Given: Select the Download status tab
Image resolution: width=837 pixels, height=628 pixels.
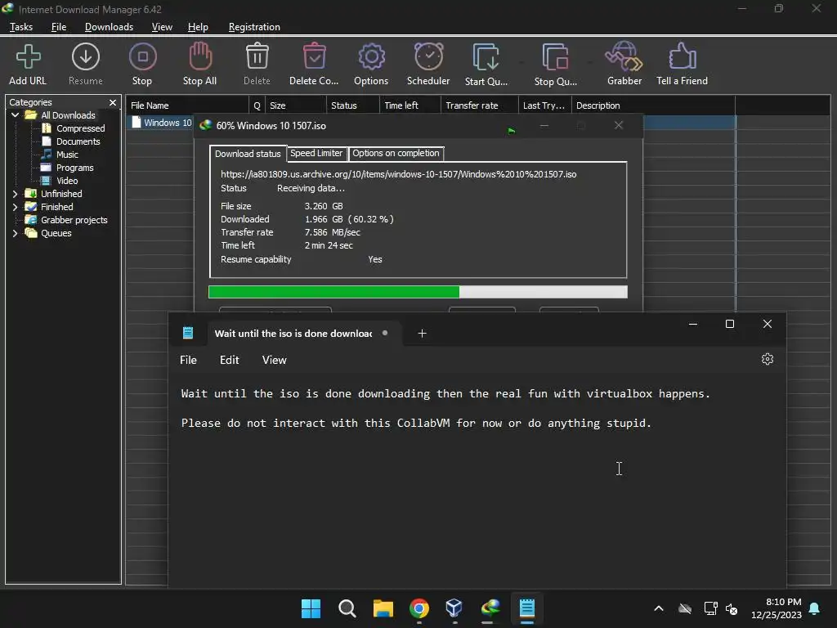Looking at the screenshot, I should pos(248,154).
